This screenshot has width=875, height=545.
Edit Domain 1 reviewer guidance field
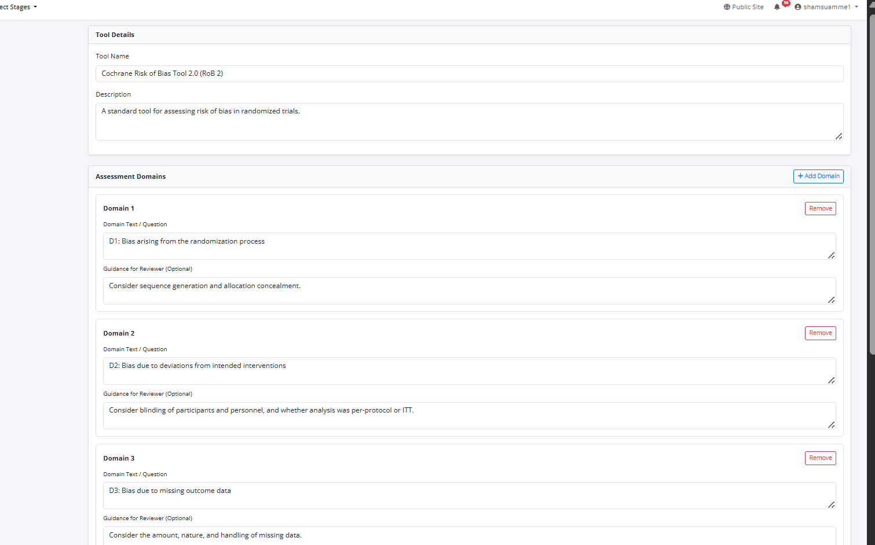[x=469, y=290]
